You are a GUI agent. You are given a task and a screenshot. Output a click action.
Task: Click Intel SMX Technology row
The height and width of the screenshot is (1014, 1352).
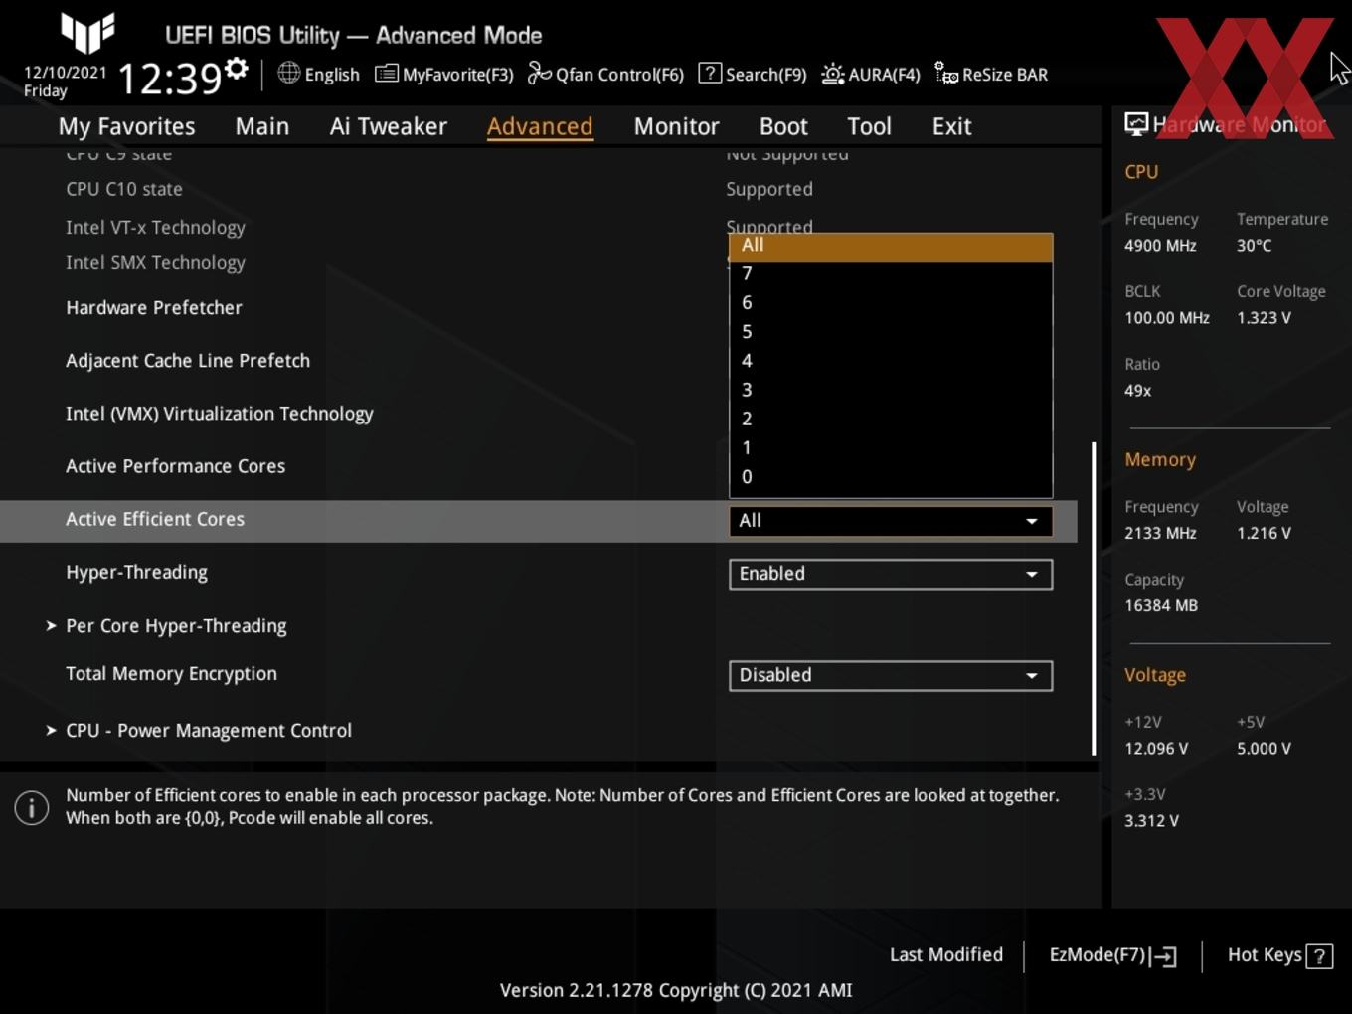pos(155,262)
